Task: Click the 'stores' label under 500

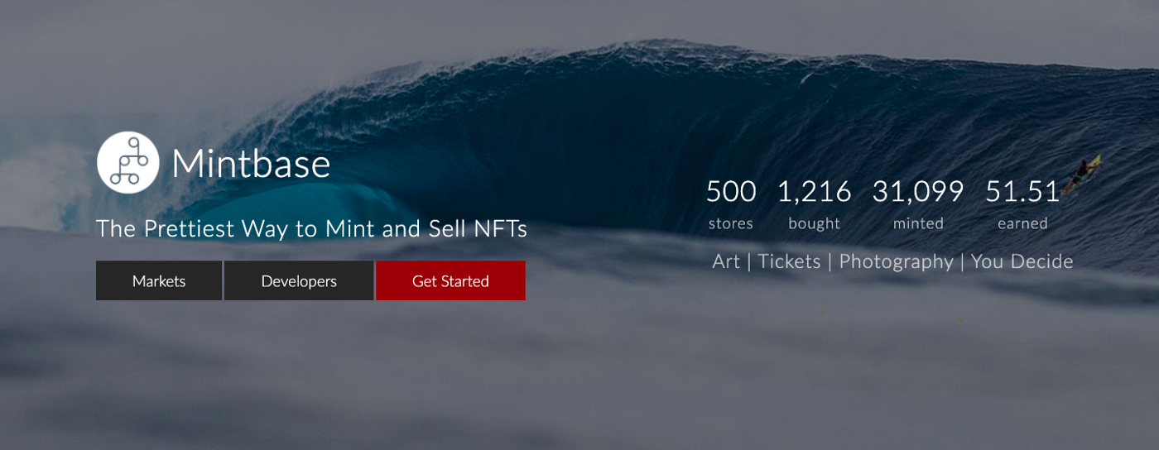Action: click(x=731, y=223)
